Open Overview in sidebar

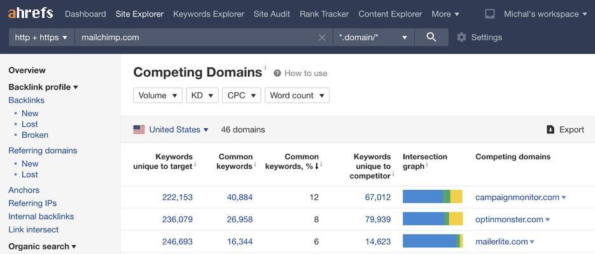coord(27,70)
